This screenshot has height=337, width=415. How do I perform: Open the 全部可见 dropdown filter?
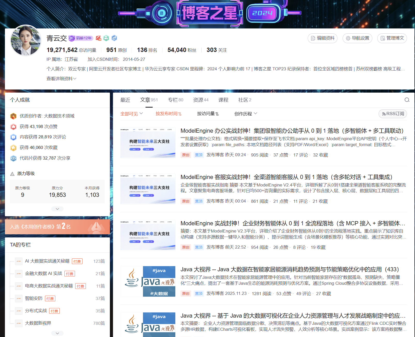(132, 114)
